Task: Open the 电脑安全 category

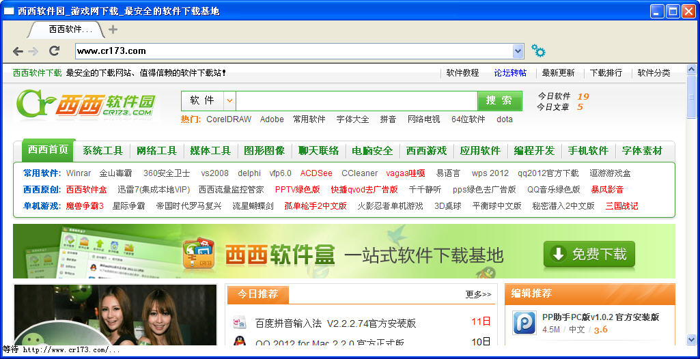Action: pyautogui.click(x=372, y=152)
